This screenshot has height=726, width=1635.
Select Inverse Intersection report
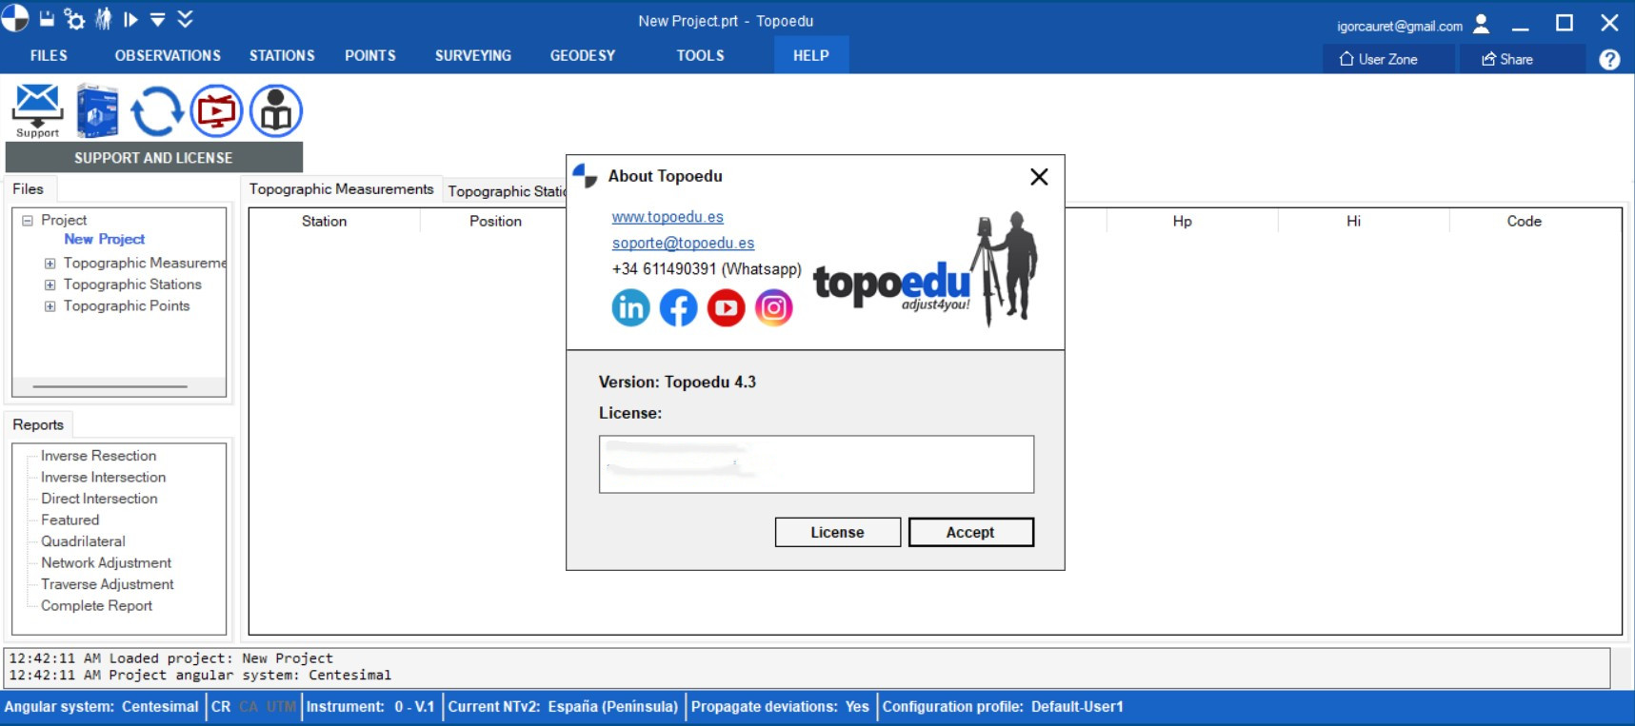click(x=103, y=478)
